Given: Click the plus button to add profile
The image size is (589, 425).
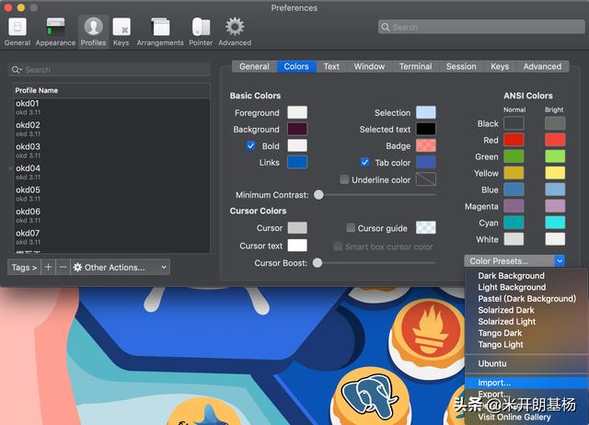Looking at the screenshot, I should (48, 268).
